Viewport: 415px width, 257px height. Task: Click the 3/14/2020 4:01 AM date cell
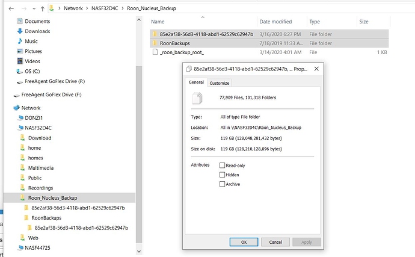(x=280, y=52)
